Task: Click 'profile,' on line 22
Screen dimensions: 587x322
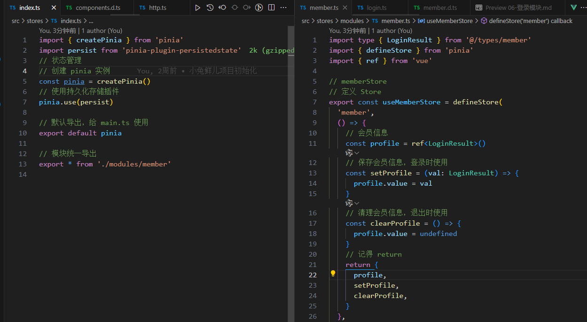Action: tap(370, 275)
